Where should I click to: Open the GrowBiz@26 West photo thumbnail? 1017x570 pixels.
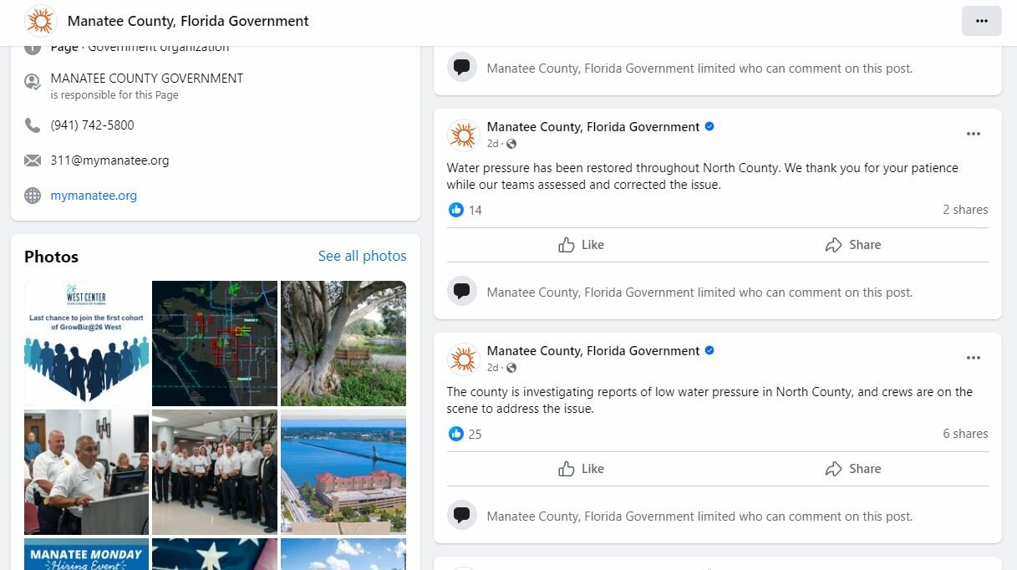click(86, 344)
